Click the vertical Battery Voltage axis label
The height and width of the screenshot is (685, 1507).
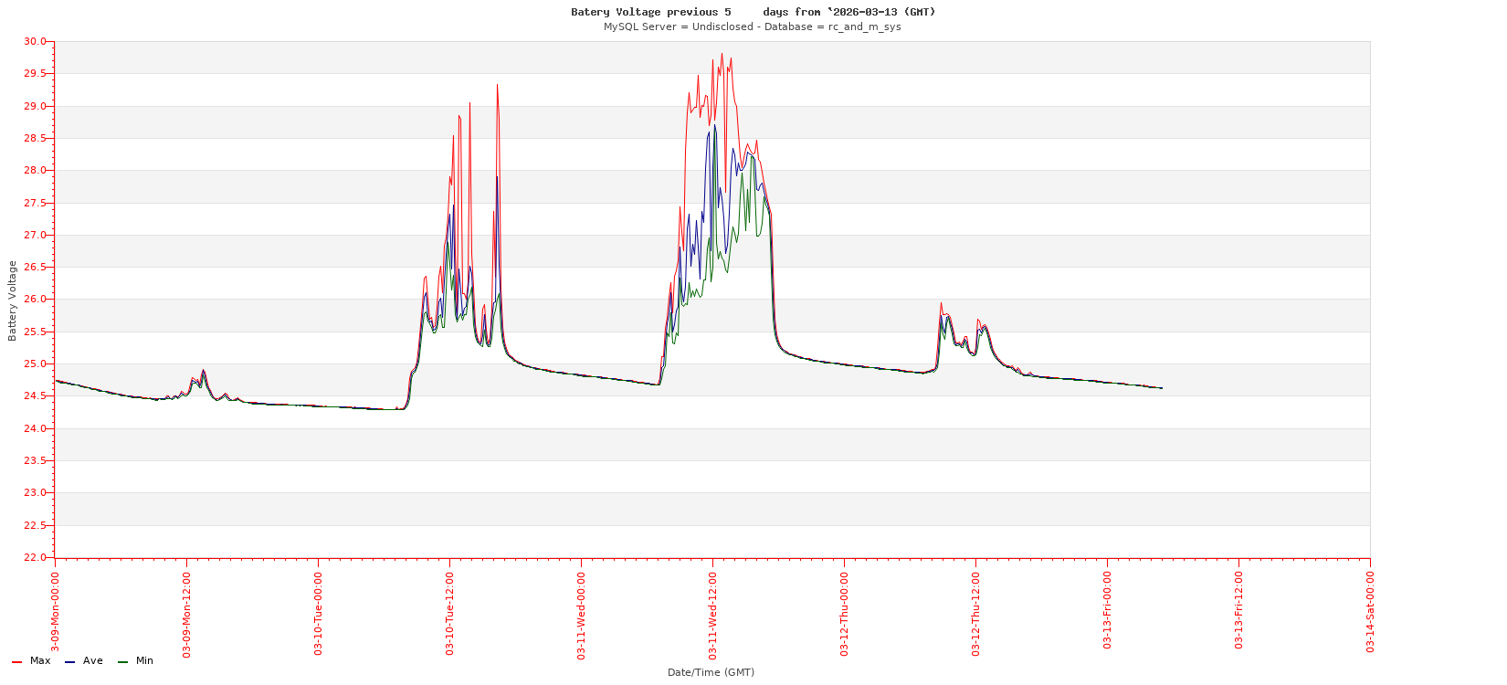(x=13, y=300)
